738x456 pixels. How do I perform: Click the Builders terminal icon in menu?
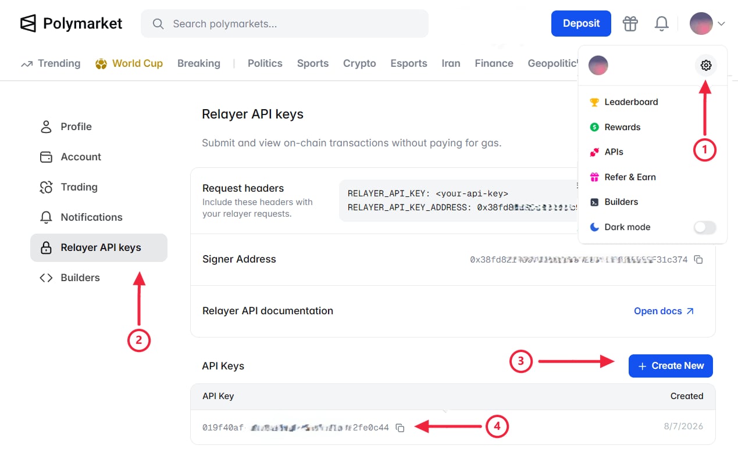pos(594,202)
